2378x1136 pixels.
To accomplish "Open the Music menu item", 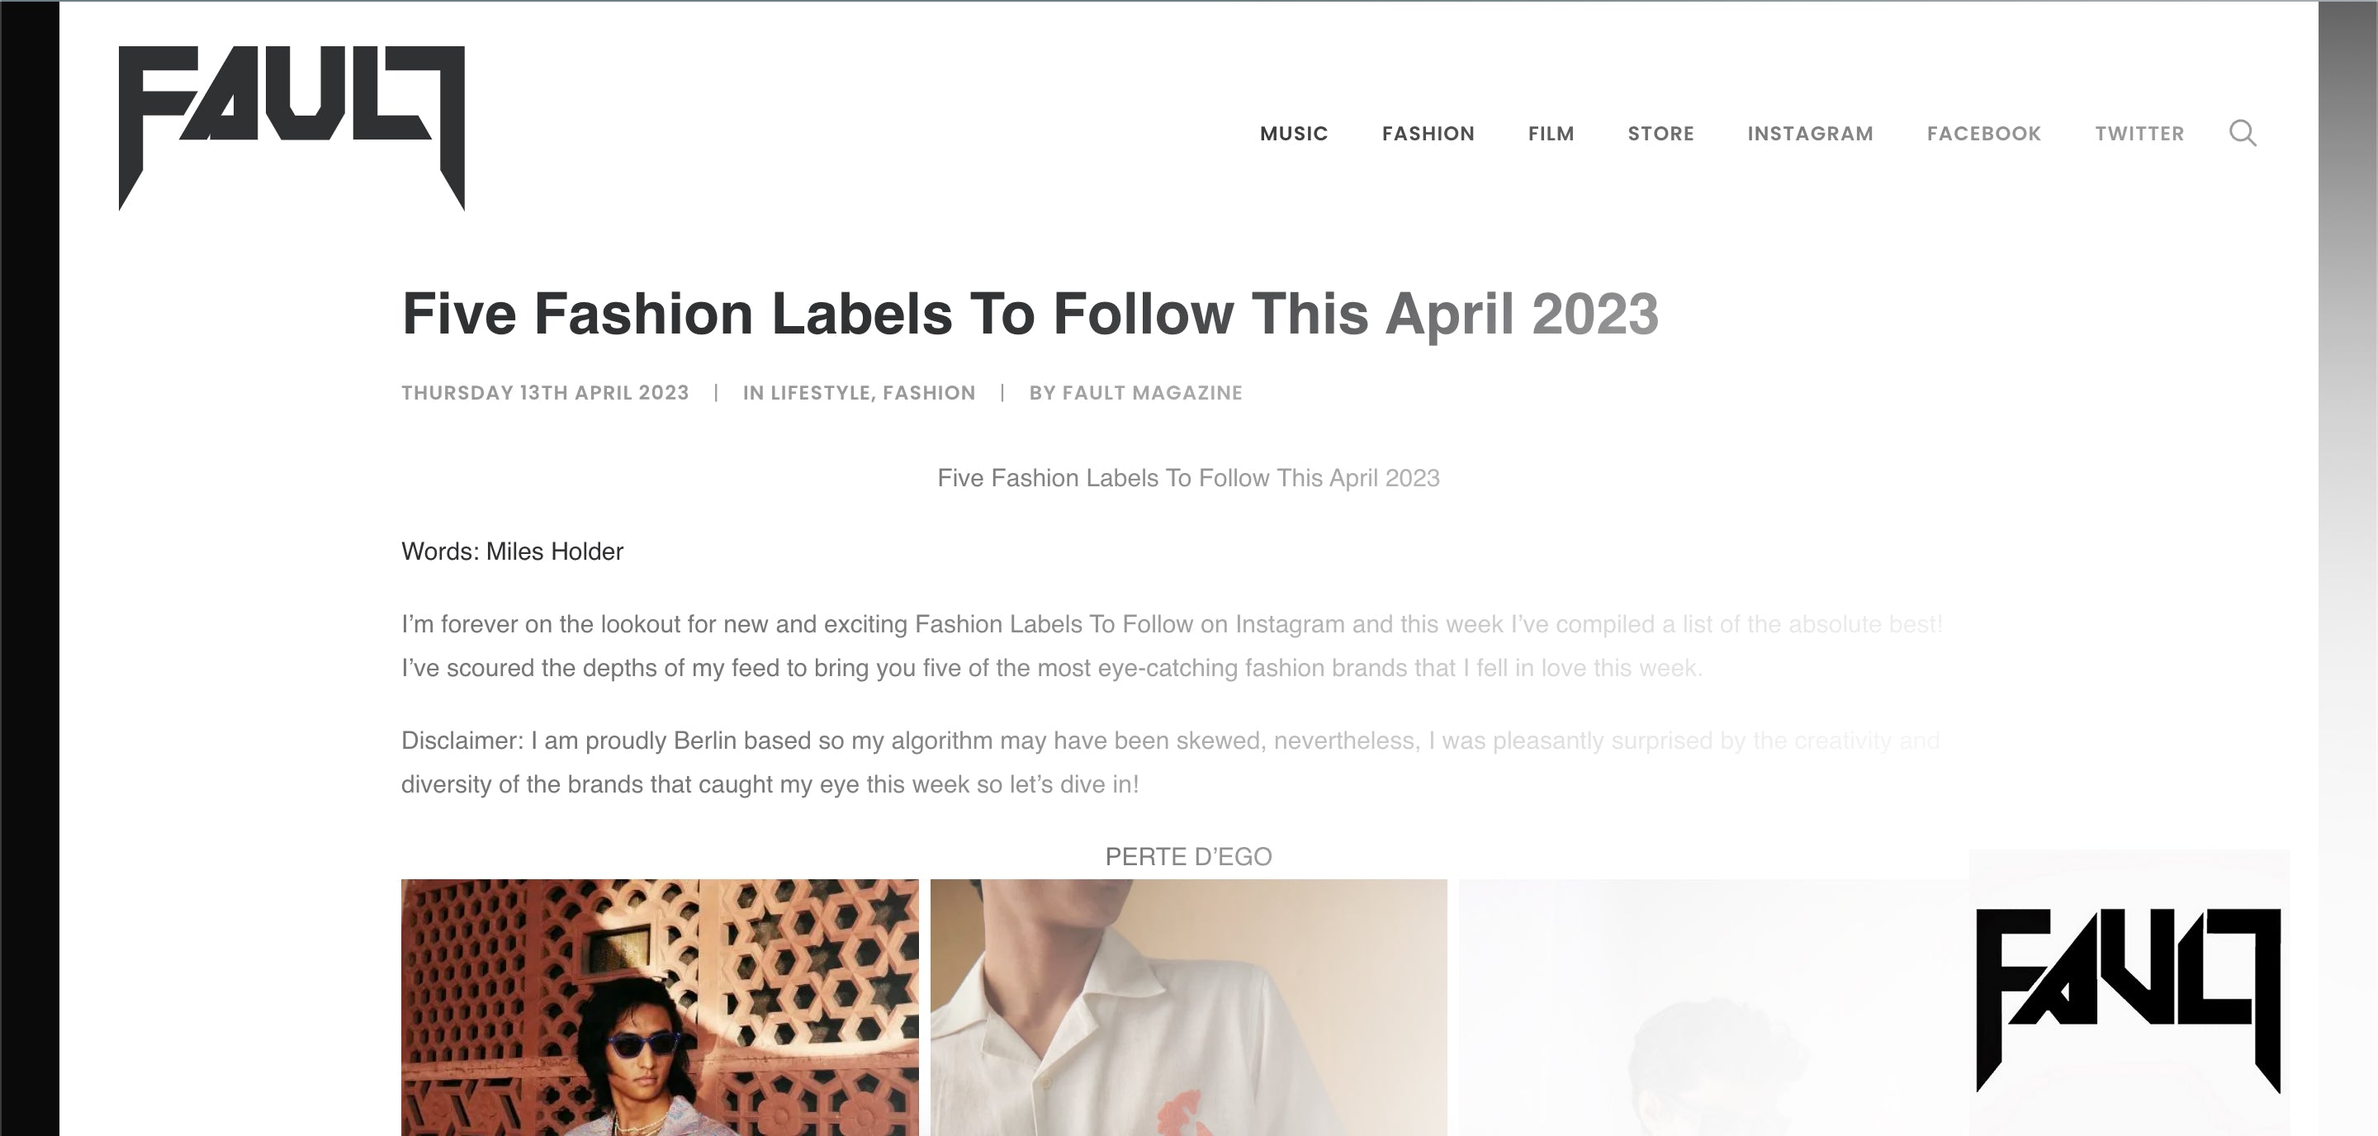I will tap(1293, 134).
